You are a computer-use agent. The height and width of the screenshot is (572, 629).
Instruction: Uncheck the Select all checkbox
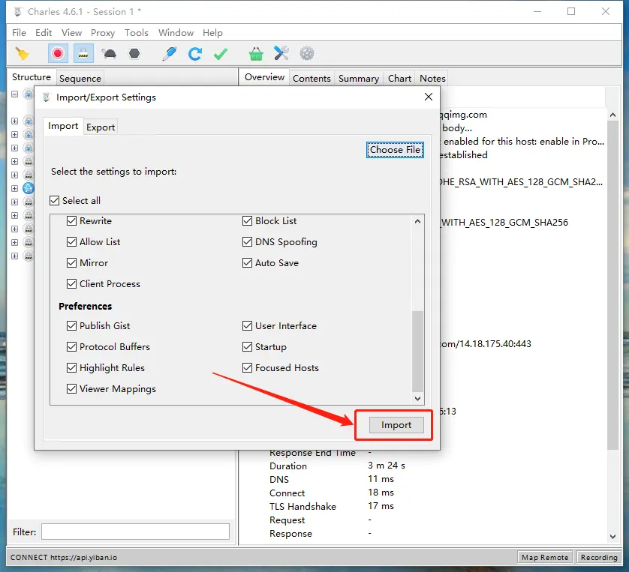point(55,200)
